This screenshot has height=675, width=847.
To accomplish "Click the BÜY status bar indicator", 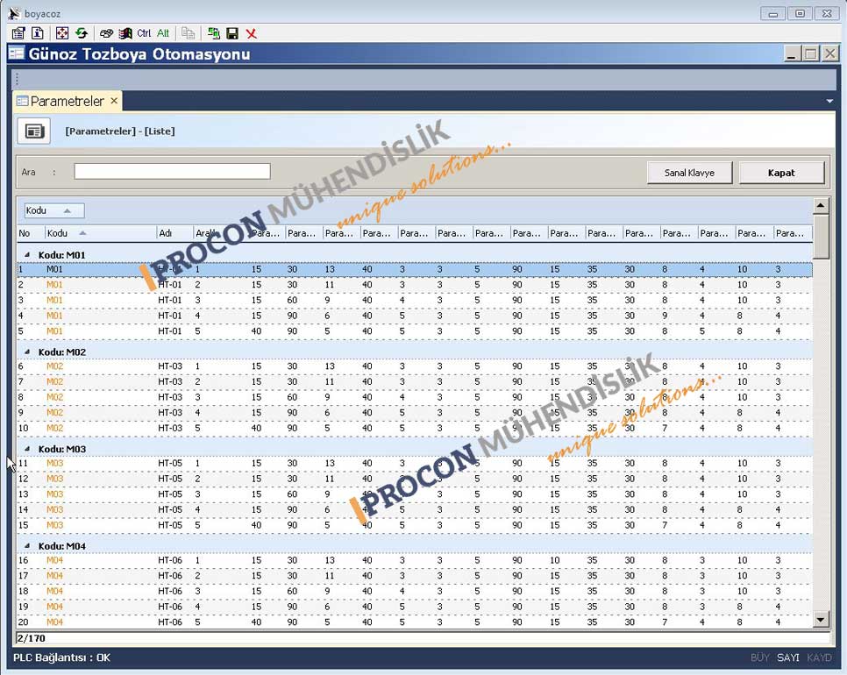I will [x=759, y=657].
